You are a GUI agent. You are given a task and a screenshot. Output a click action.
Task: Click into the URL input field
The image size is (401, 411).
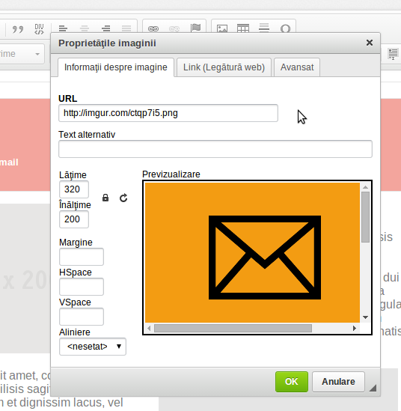pyautogui.click(x=168, y=113)
